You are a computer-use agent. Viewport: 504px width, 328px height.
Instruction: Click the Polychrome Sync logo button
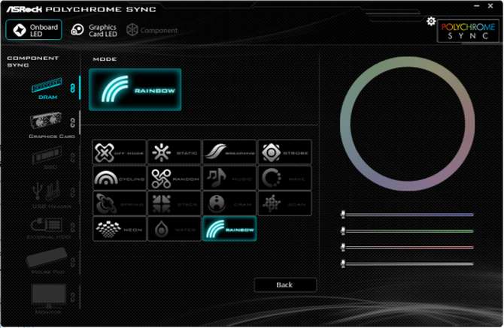[468, 30]
